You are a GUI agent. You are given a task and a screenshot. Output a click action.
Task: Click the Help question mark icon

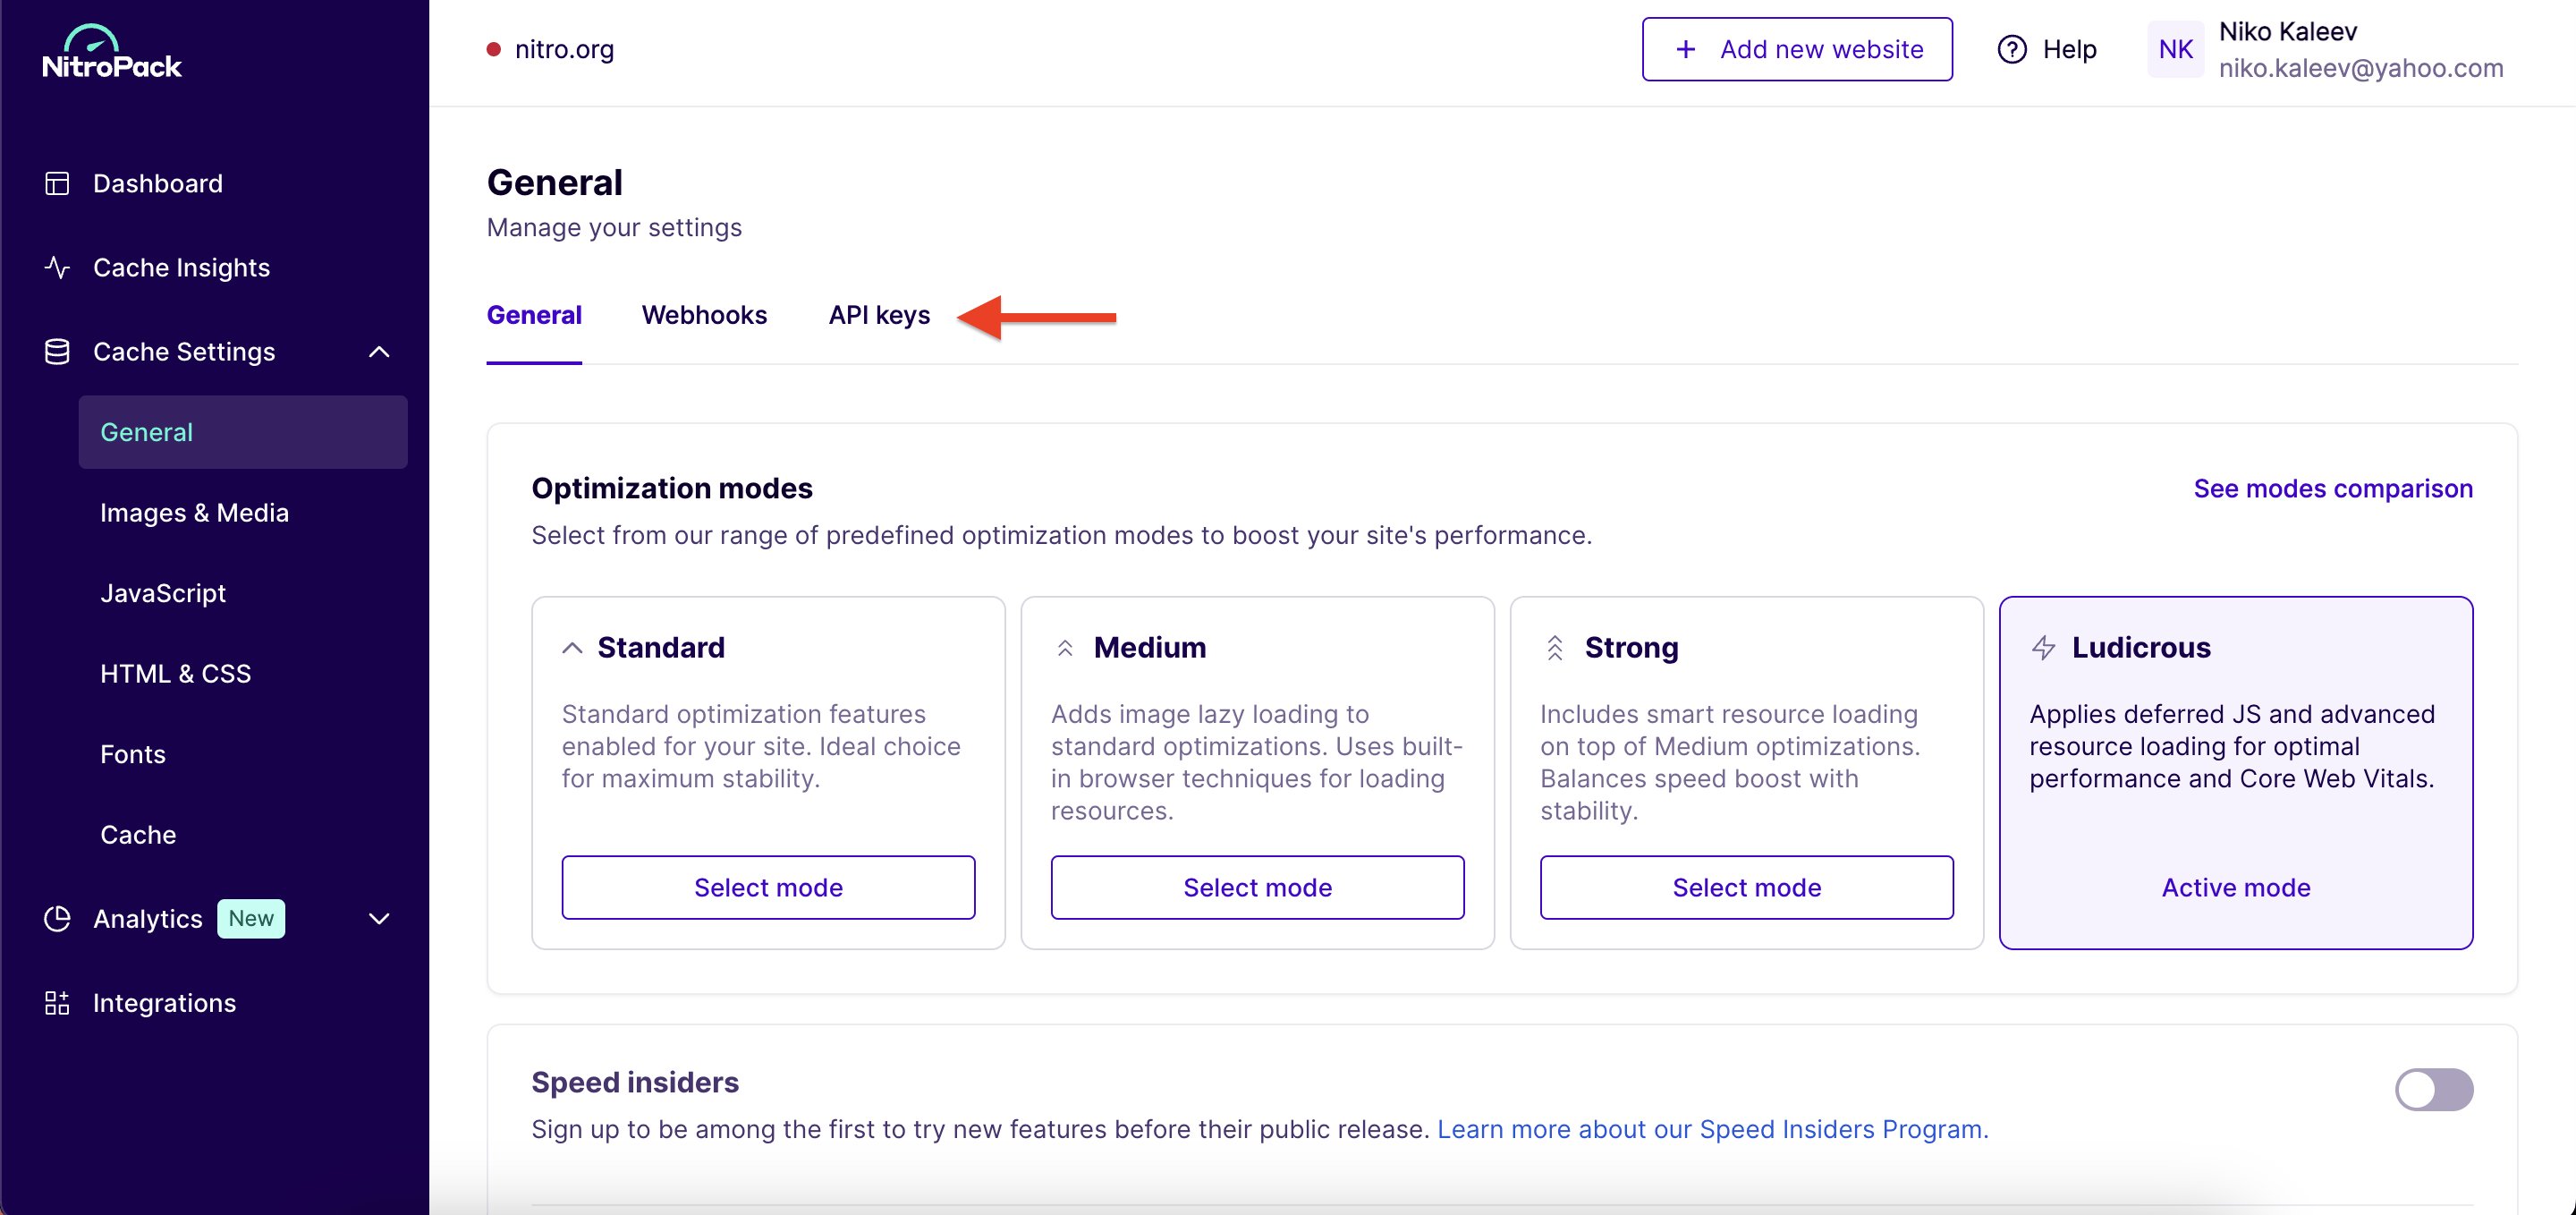click(x=2011, y=49)
